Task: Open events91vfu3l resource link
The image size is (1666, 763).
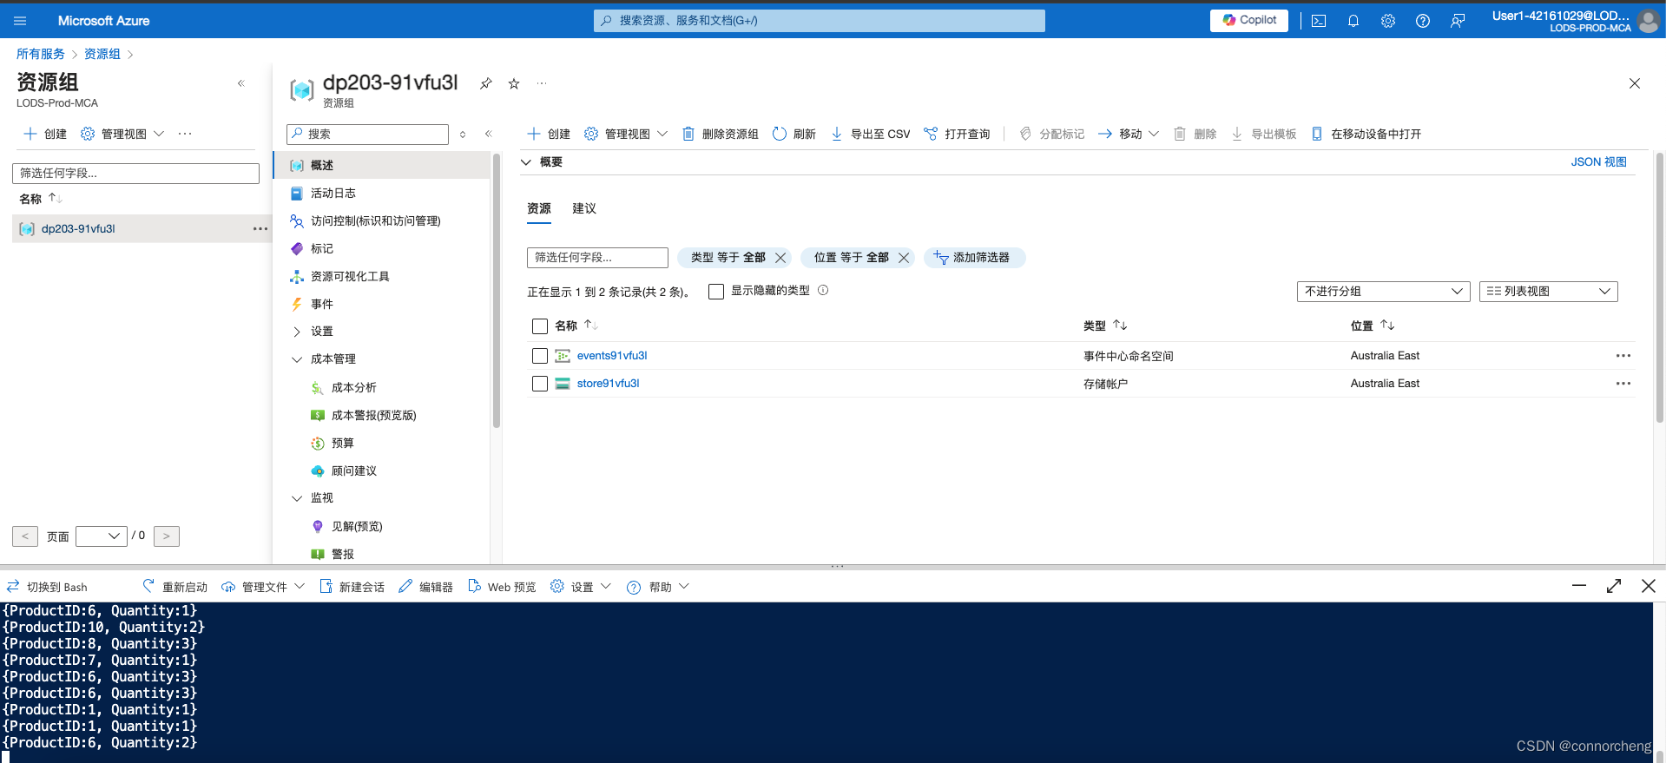Action: tap(612, 356)
